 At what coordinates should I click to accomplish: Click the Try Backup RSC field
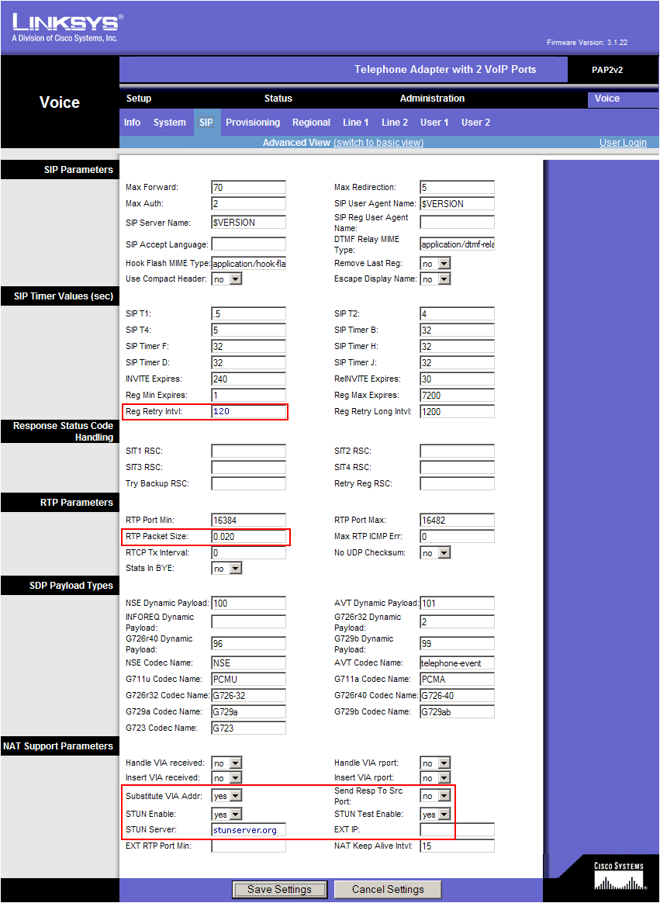(x=249, y=483)
